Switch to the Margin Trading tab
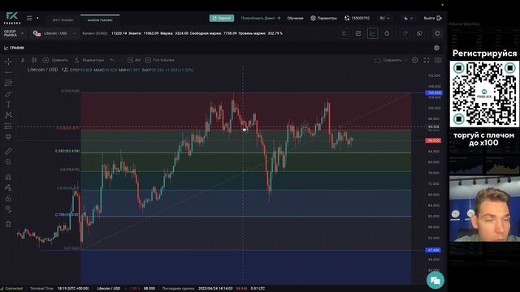The height and width of the screenshot is (292, 520). [100, 20]
